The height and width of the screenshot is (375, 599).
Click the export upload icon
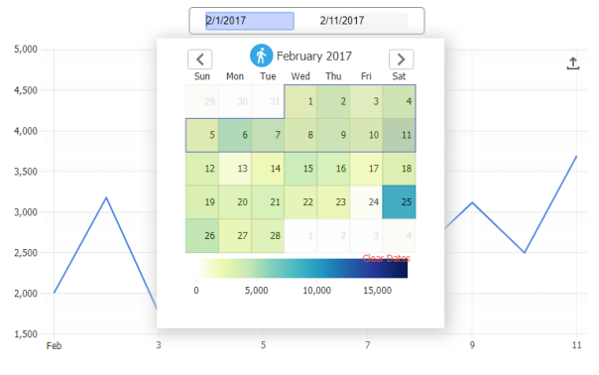pos(572,63)
